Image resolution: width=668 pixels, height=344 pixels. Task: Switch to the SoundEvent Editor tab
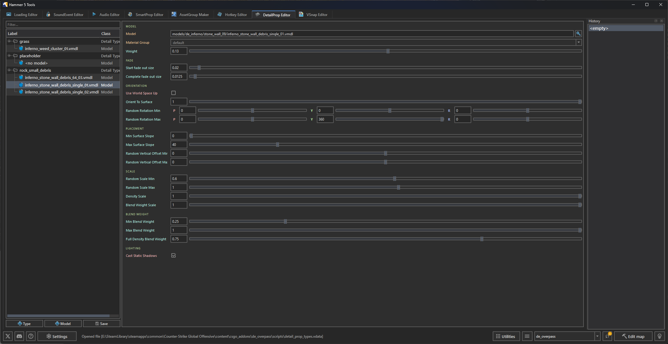[65, 14]
